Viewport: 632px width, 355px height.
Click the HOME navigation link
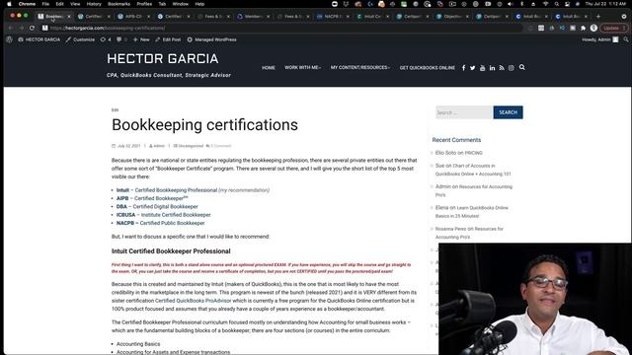tap(269, 68)
